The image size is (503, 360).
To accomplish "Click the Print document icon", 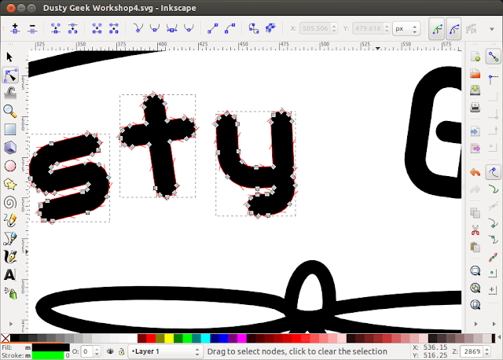I will point(475,108).
